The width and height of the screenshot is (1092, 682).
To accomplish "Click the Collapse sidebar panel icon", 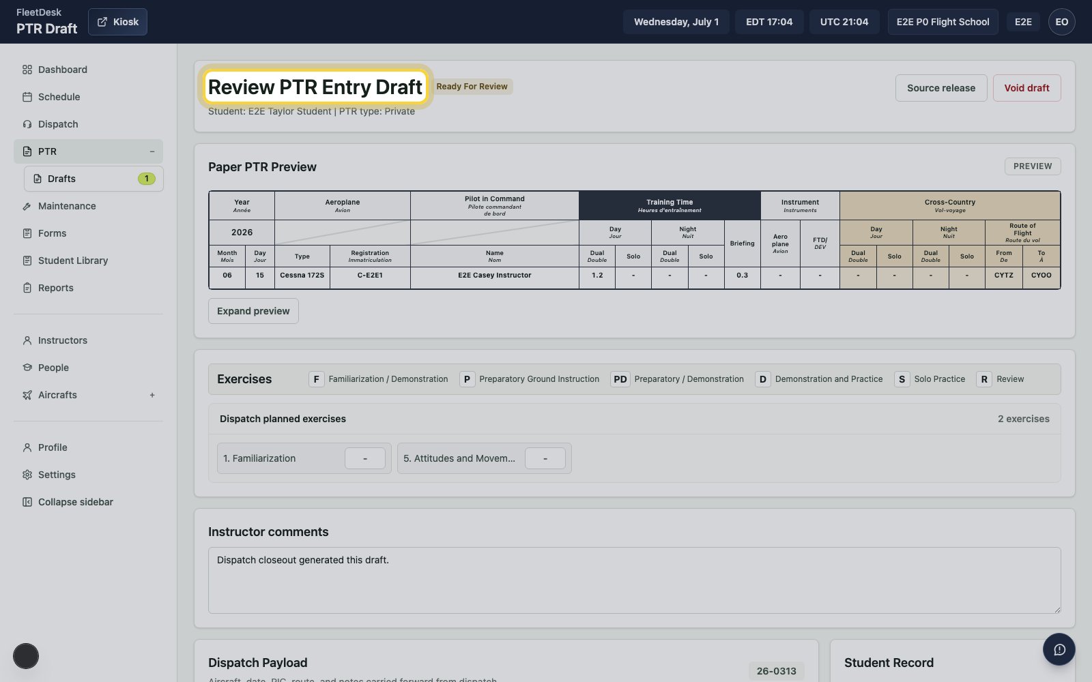I will (x=27, y=502).
